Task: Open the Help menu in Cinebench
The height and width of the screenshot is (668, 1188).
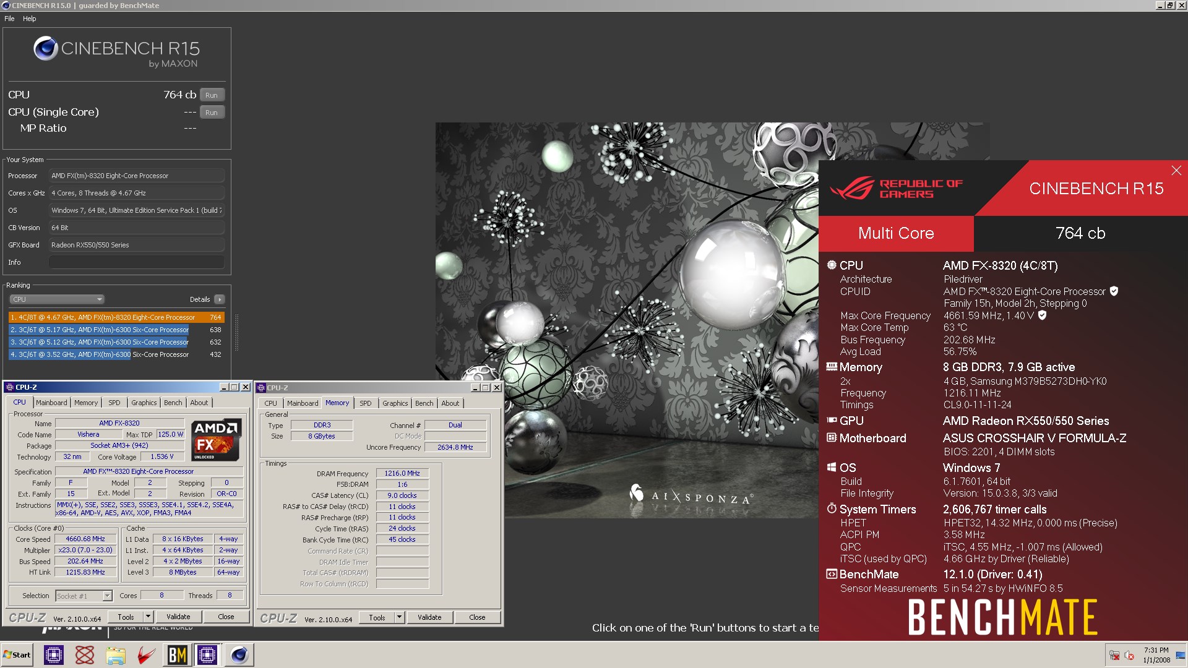Action: pos(30,19)
